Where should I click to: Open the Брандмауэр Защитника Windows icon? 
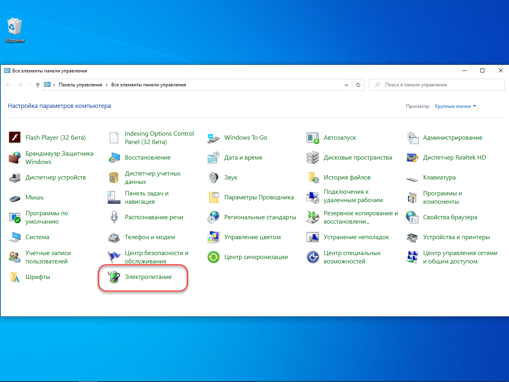click(15, 158)
